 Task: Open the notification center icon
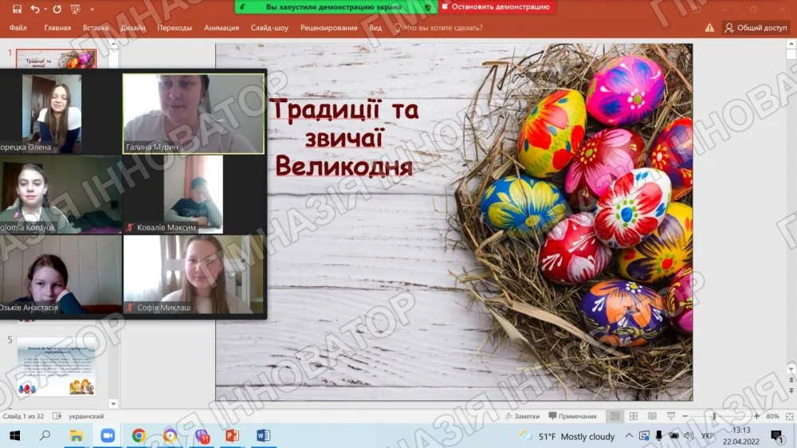tap(776, 436)
